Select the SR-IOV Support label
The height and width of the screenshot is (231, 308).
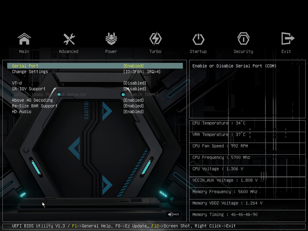coord(29,89)
